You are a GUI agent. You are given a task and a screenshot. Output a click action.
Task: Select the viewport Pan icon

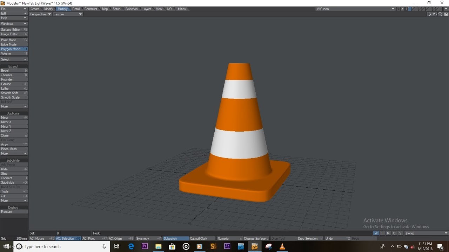click(429, 14)
